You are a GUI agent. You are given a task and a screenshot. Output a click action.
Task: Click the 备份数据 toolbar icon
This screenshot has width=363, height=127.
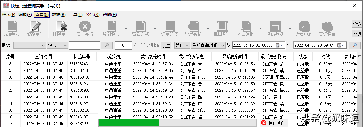[275, 26]
